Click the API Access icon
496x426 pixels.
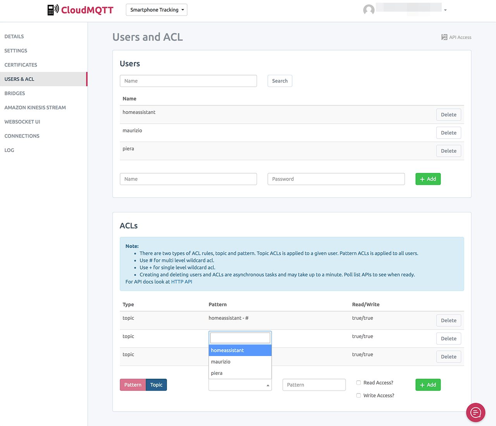coord(444,37)
